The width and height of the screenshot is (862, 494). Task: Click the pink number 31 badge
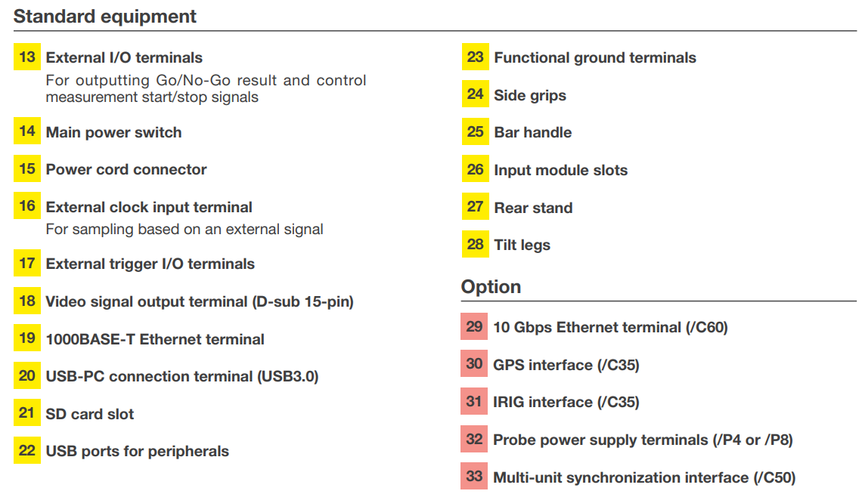point(474,402)
